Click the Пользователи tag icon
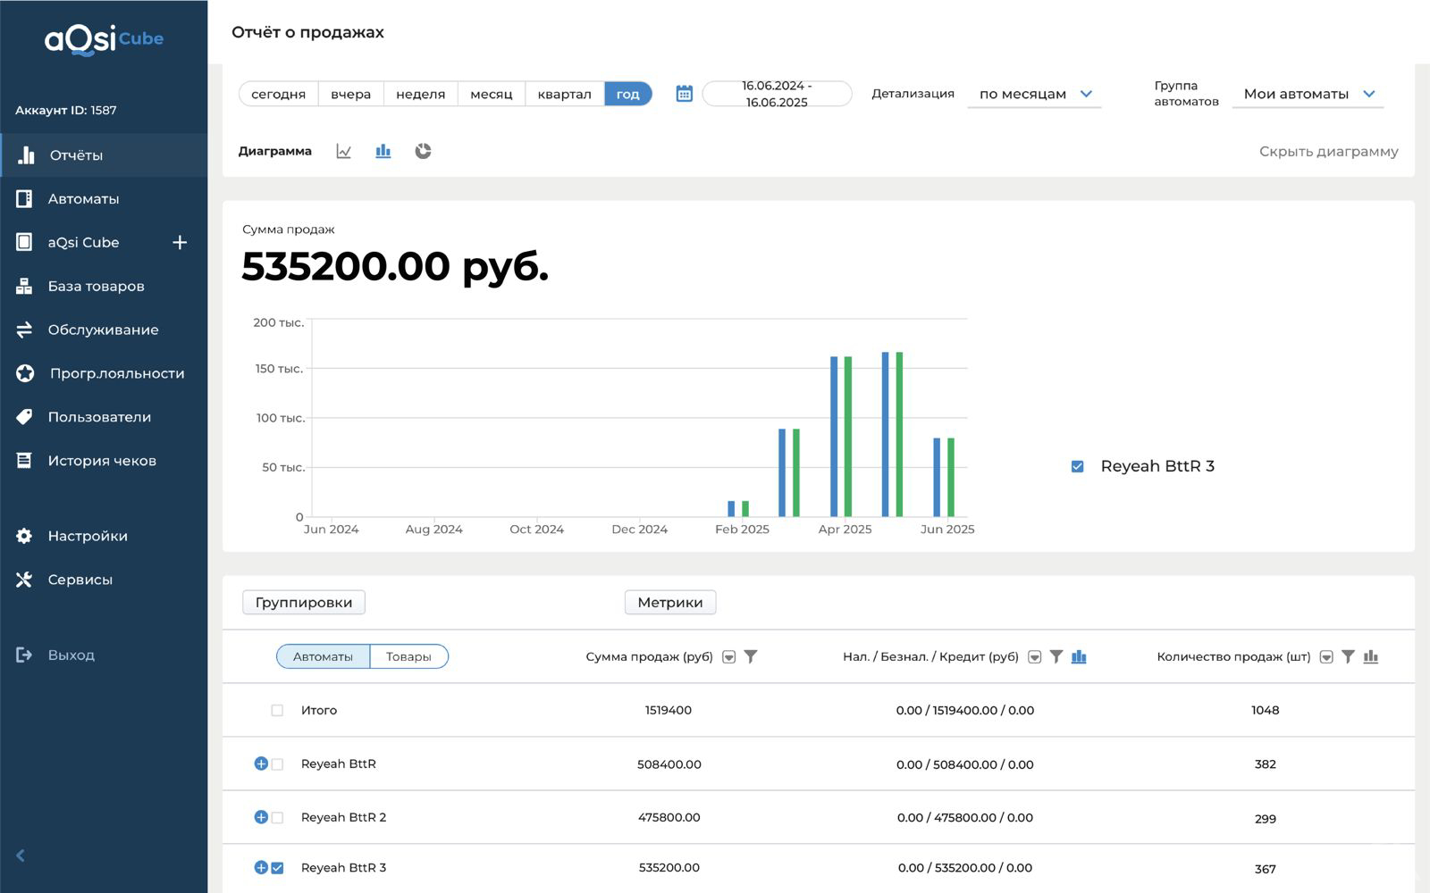The image size is (1430, 893). coord(24,417)
